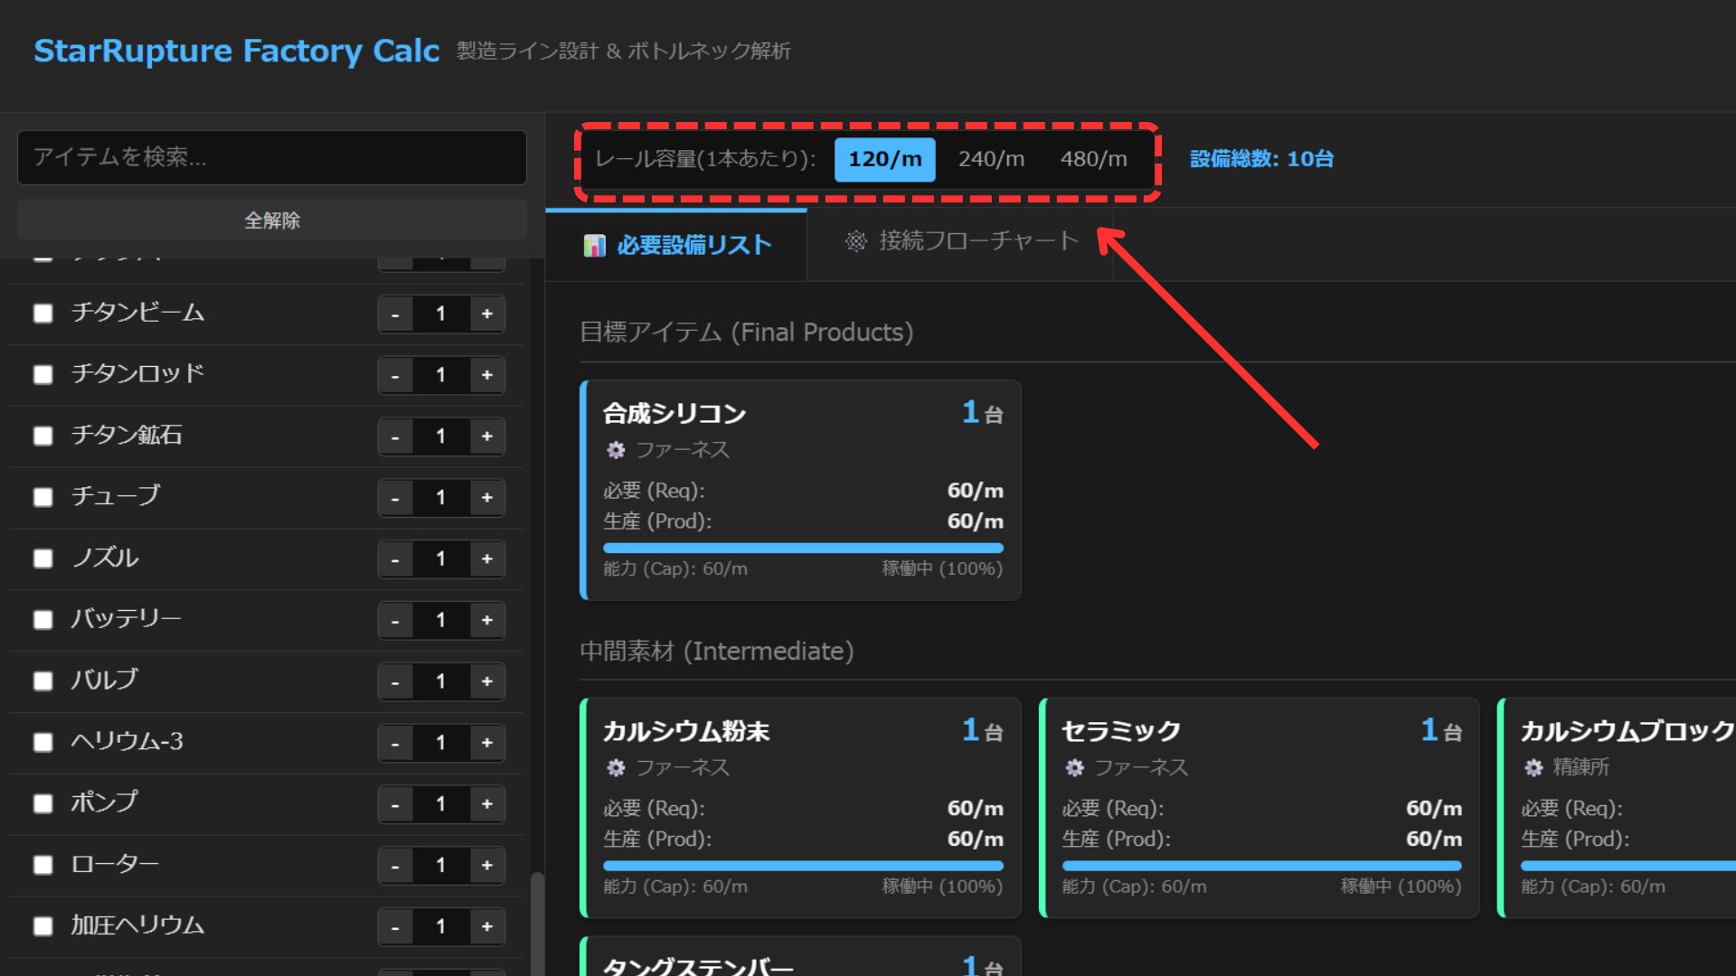Tick the ローター item checkbox
The height and width of the screenshot is (976, 1736).
tap(42, 865)
